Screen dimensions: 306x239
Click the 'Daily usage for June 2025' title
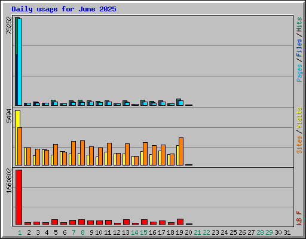(64, 9)
